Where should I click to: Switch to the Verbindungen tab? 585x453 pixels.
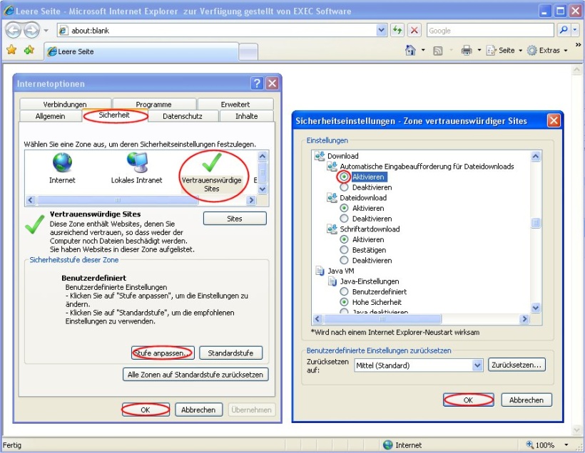click(x=65, y=104)
